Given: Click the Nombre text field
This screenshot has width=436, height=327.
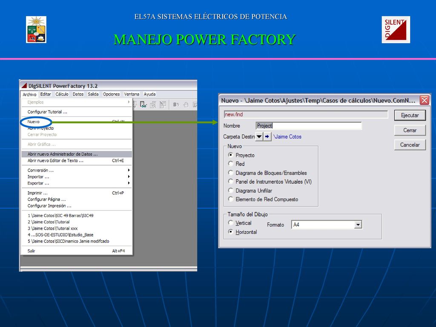Looking at the screenshot, I should pos(309,126).
